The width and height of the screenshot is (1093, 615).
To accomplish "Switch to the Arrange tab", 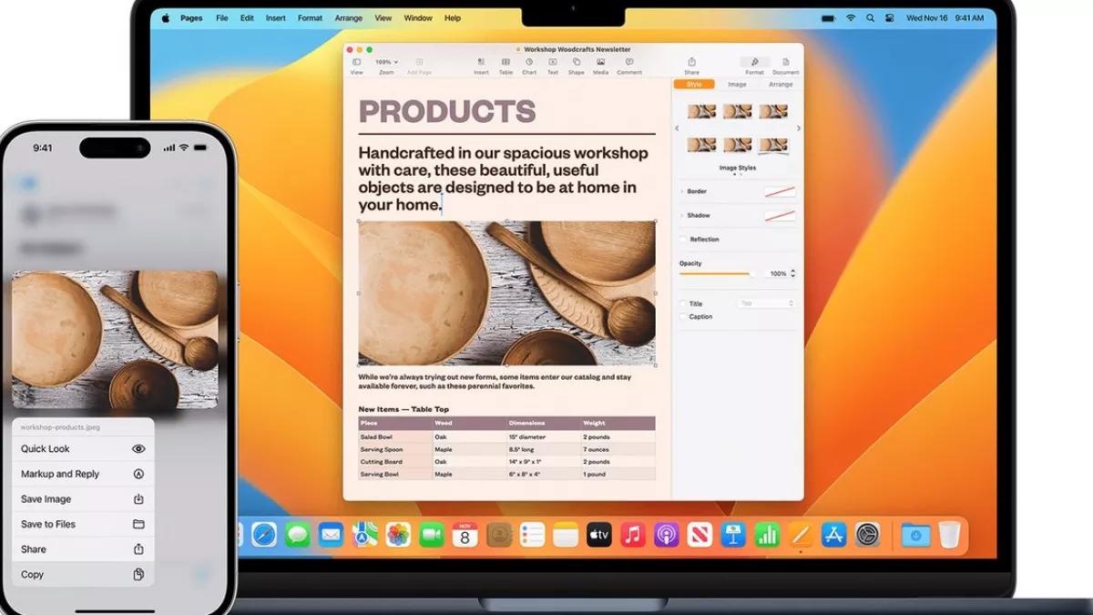I will pos(781,85).
